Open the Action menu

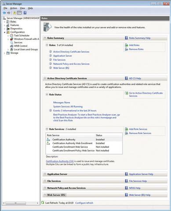14,8
